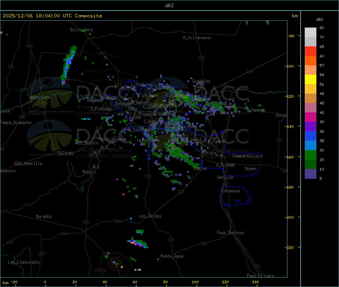Click the Cda_Amarilla label
The height and width of the screenshot is (287, 339).
28,163
